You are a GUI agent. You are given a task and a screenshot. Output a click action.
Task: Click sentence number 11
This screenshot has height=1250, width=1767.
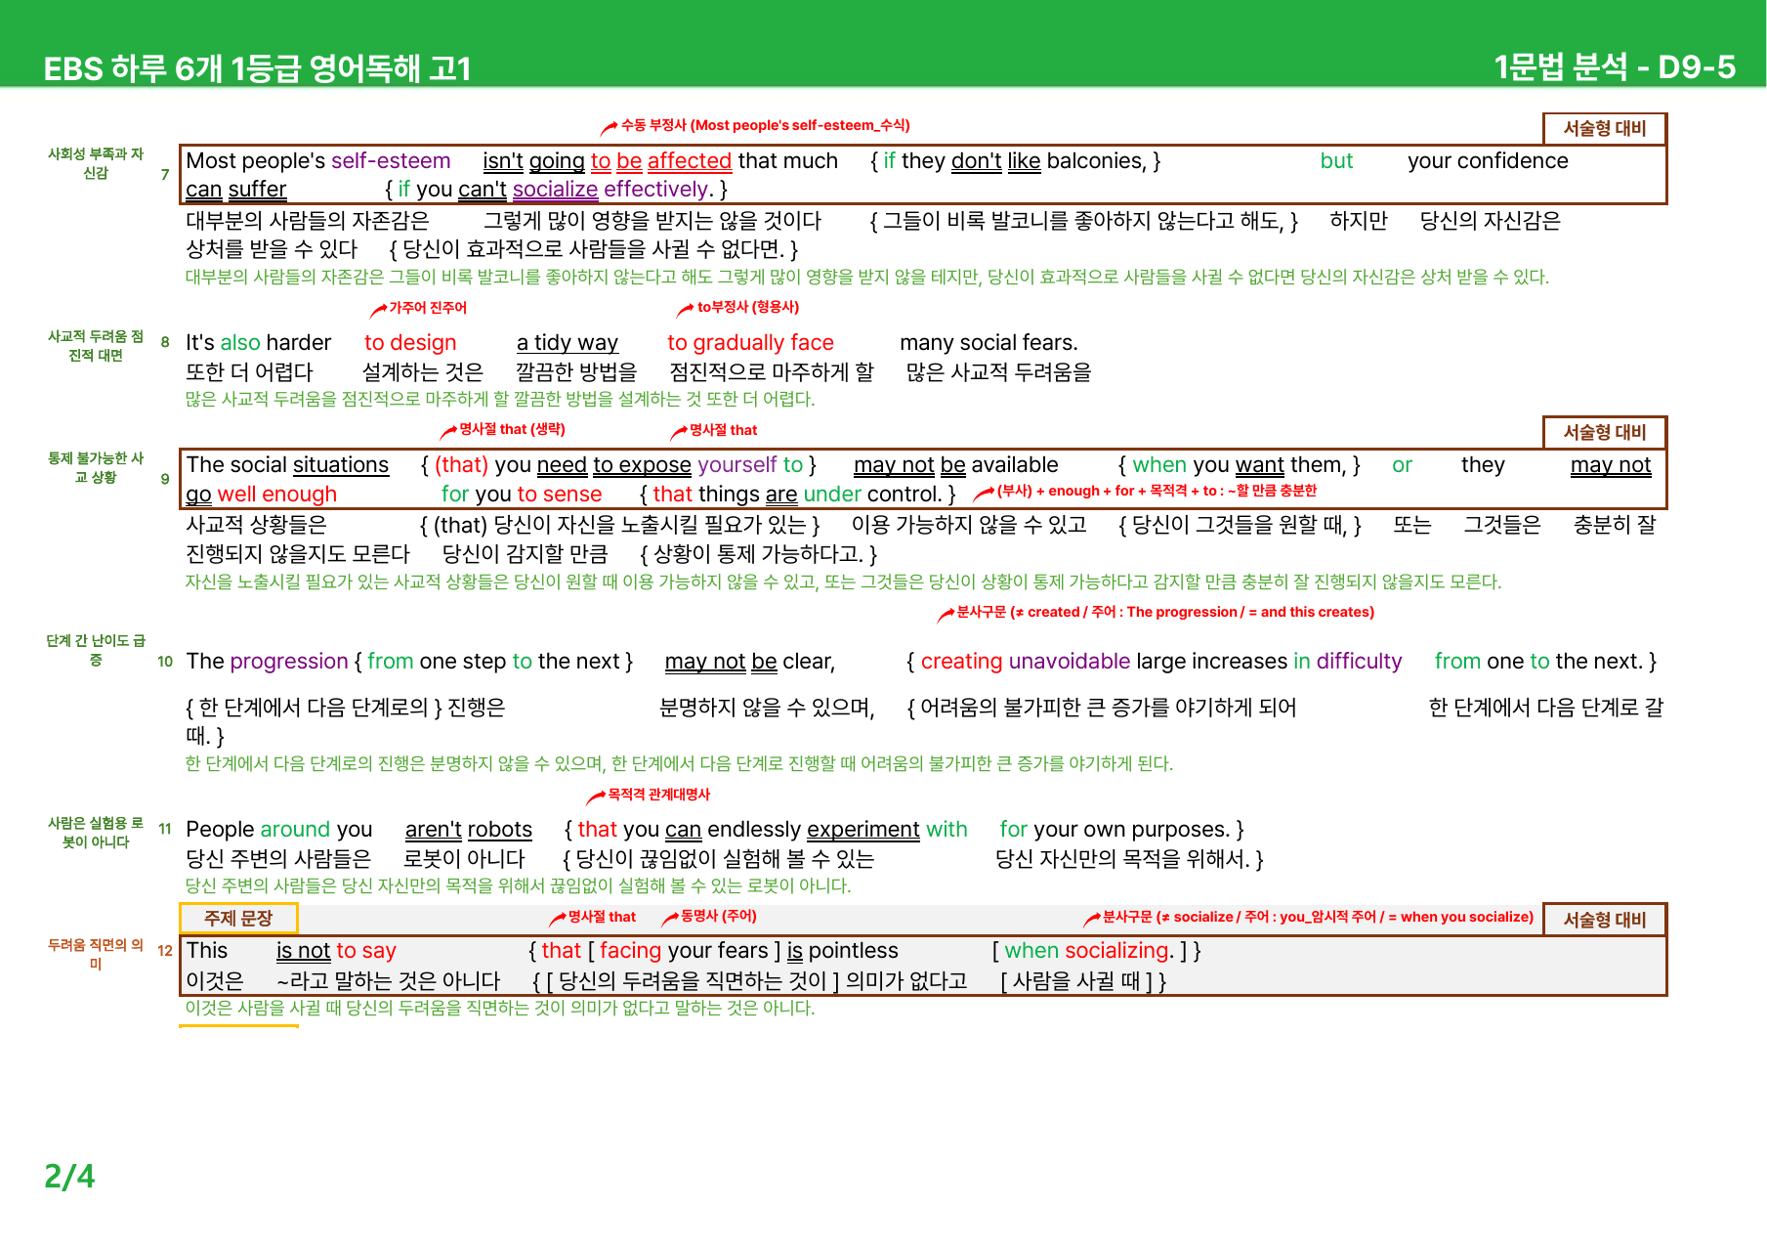coord(165,829)
